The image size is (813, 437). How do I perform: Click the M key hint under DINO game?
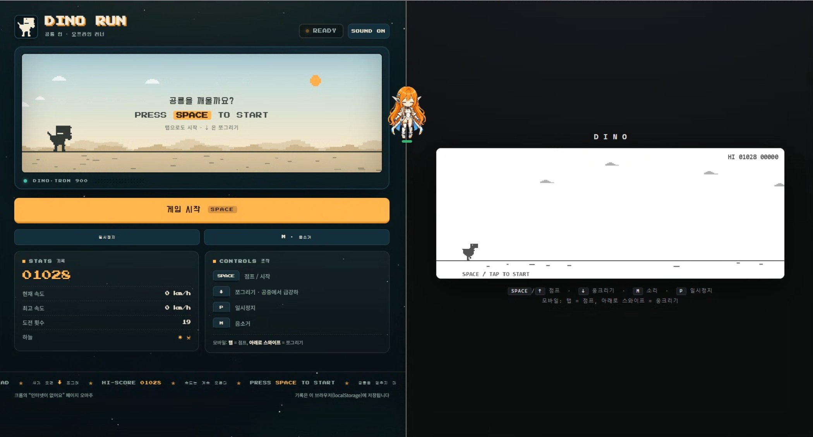click(638, 291)
